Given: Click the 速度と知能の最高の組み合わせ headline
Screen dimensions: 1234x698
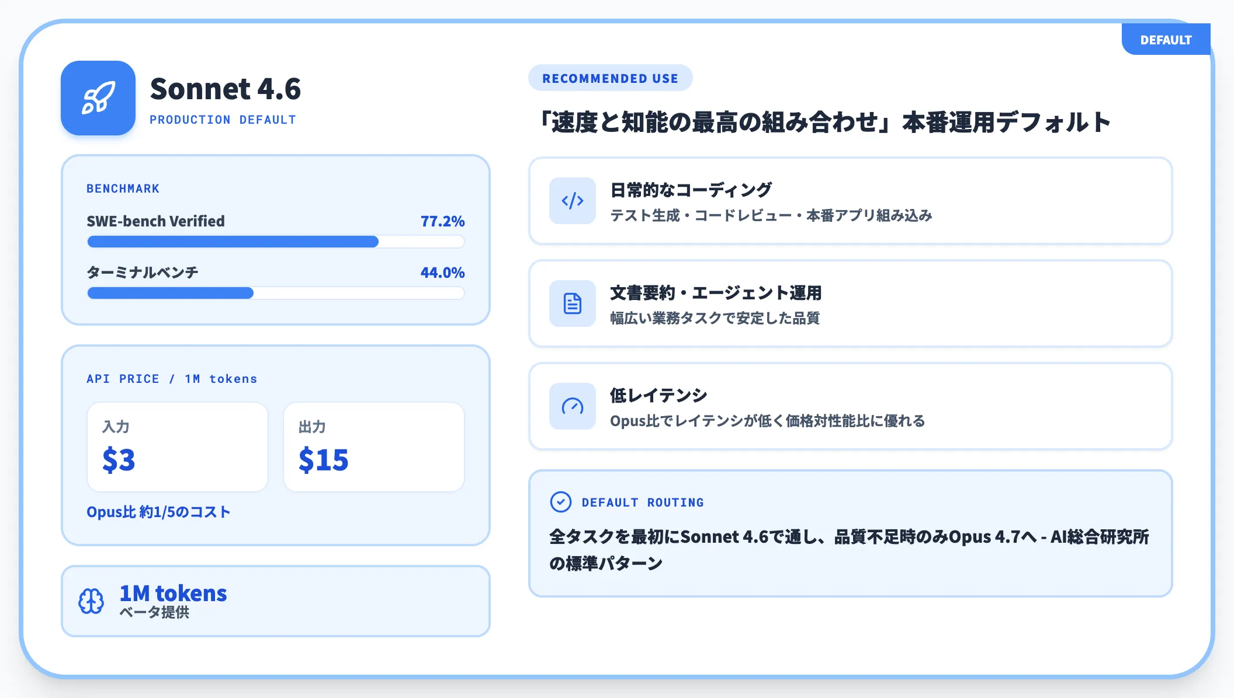Looking at the screenshot, I should pyautogui.click(x=824, y=122).
